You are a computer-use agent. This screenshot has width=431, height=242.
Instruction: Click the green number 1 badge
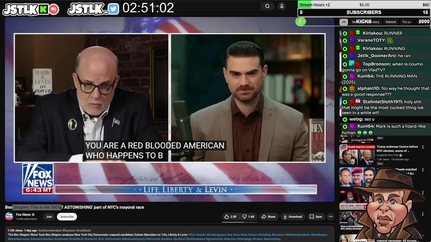(x=301, y=22)
